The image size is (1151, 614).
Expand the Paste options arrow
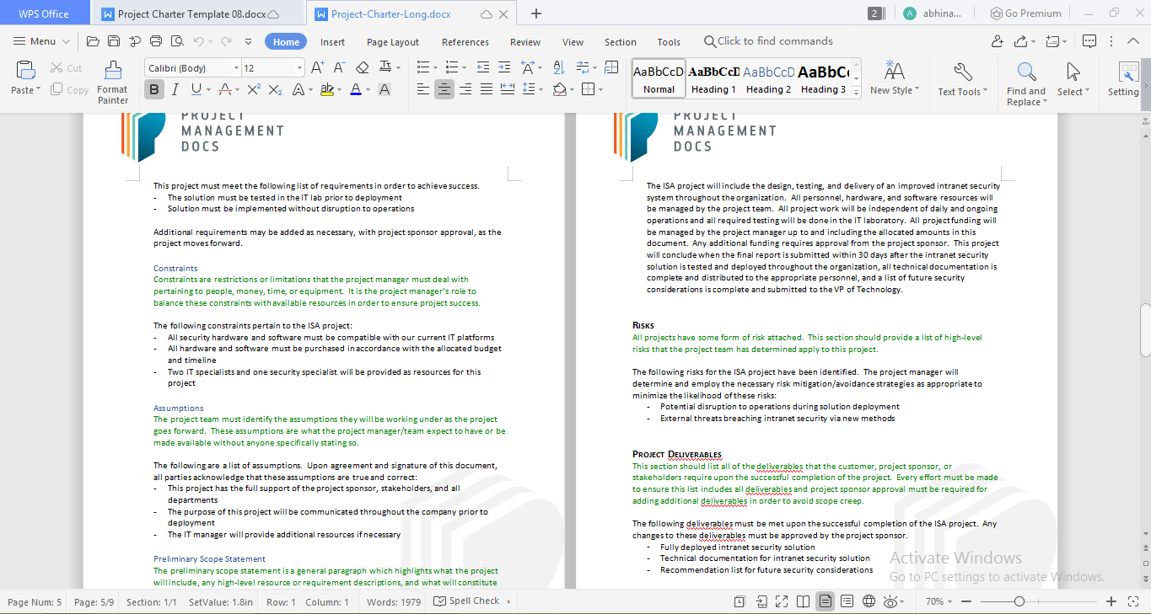click(38, 90)
